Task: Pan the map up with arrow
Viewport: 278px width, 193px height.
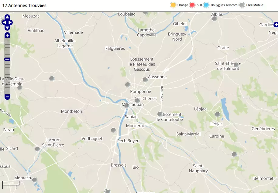Action: (x=7, y=17)
